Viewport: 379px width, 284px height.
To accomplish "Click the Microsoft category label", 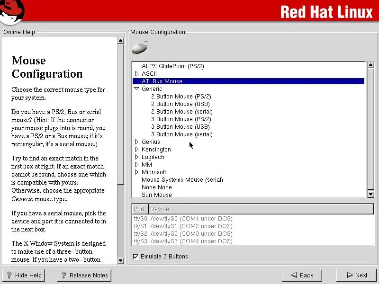I will 153,172.
